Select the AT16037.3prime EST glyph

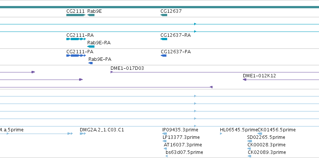pos(165,149)
